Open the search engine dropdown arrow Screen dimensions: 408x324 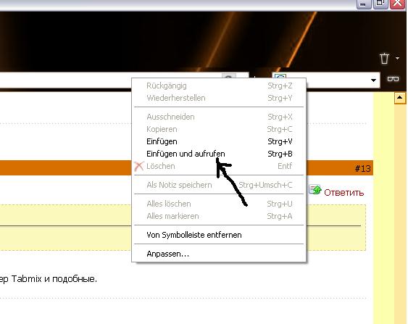pyautogui.click(x=373, y=80)
